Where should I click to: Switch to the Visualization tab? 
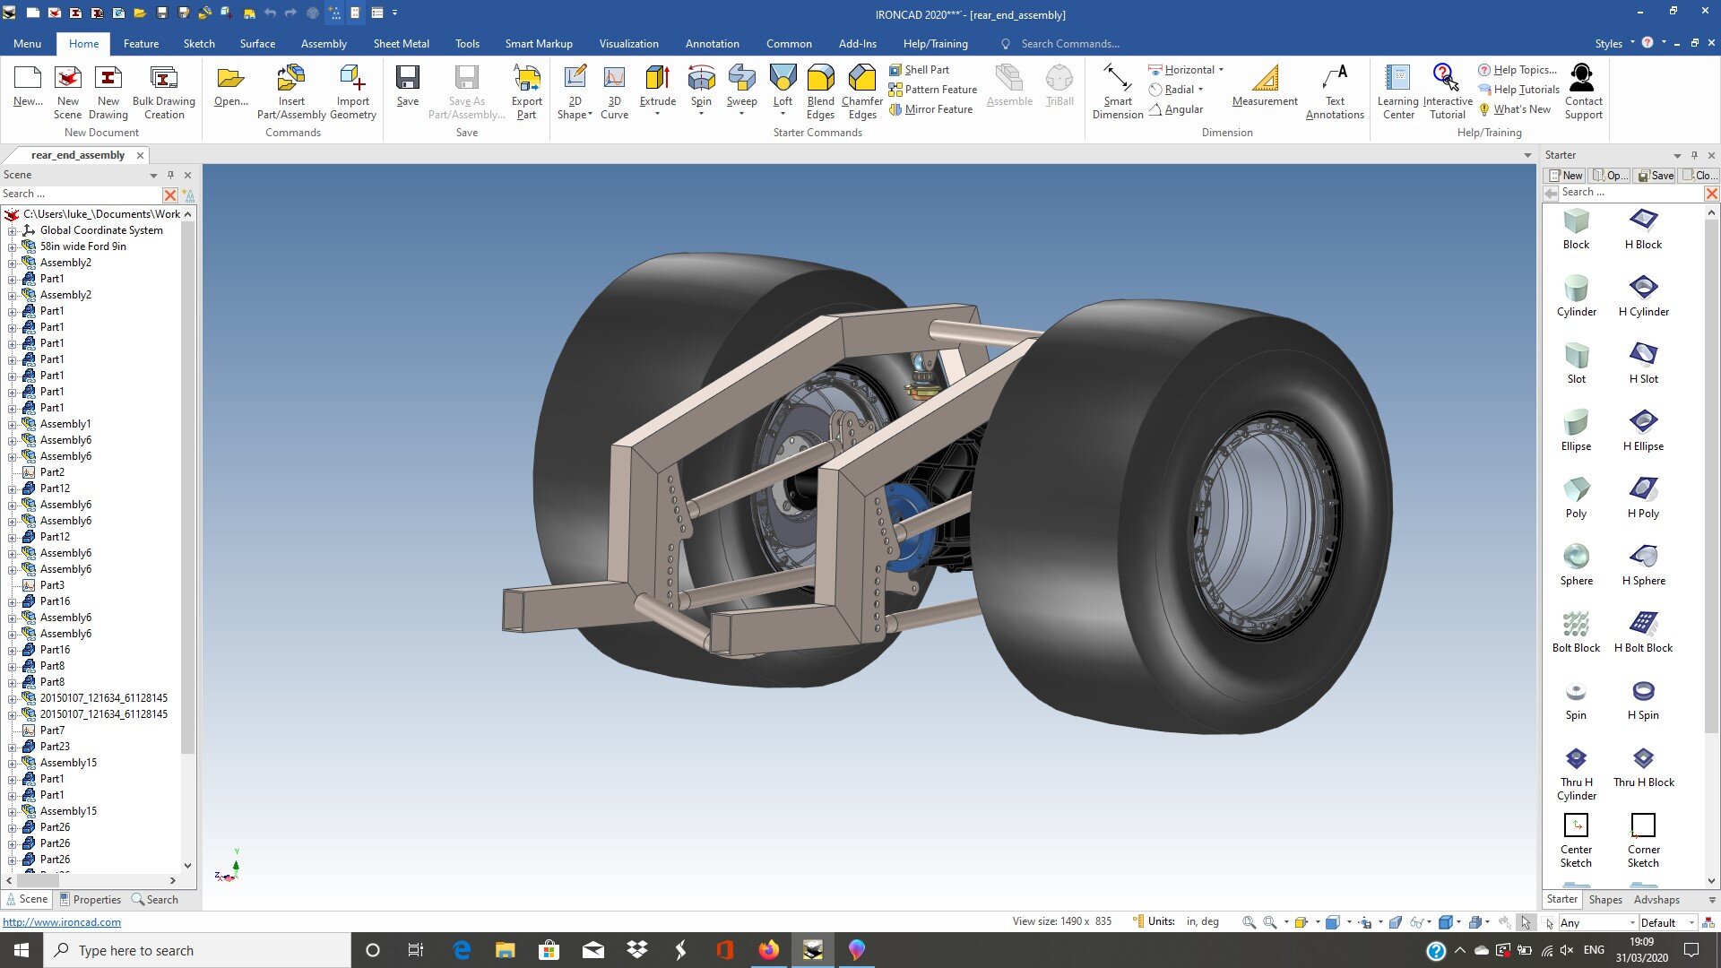tap(628, 43)
